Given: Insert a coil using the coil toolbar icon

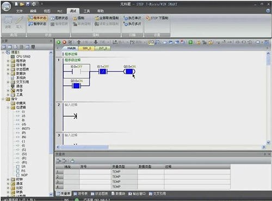Looking at the screenshot, I should [244, 42].
